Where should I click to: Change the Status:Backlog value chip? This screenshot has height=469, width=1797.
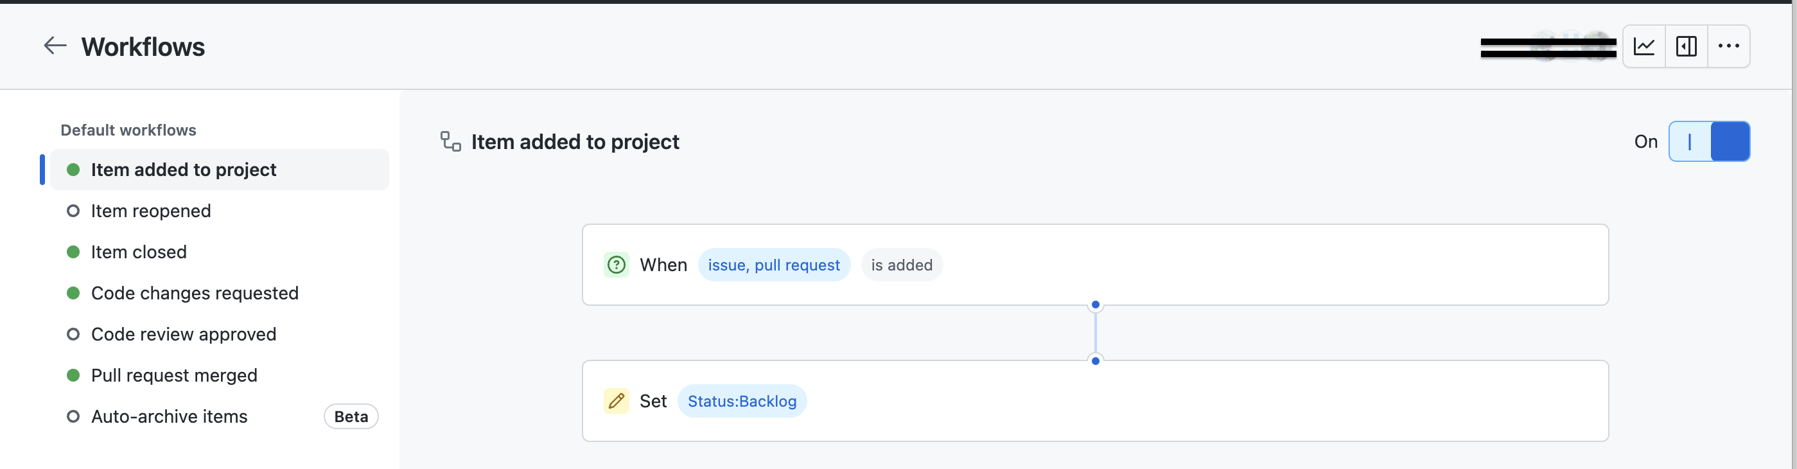pyautogui.click(x=742, y=402)
